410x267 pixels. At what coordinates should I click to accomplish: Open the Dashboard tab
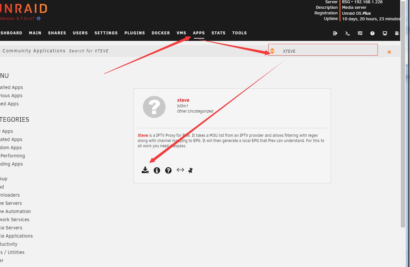pos(11,33)
